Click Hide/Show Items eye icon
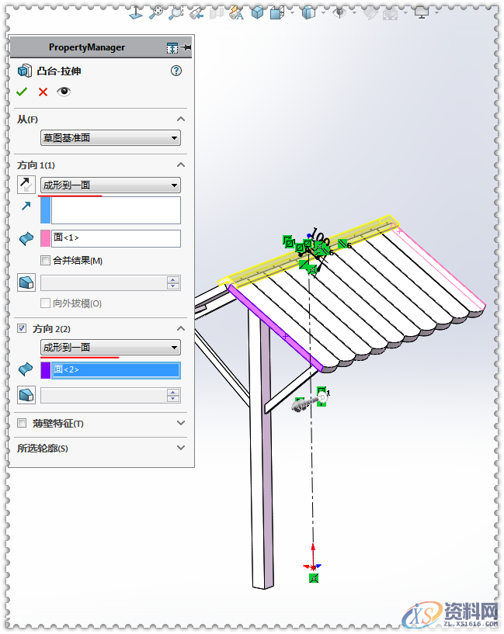 click(340, 13)
